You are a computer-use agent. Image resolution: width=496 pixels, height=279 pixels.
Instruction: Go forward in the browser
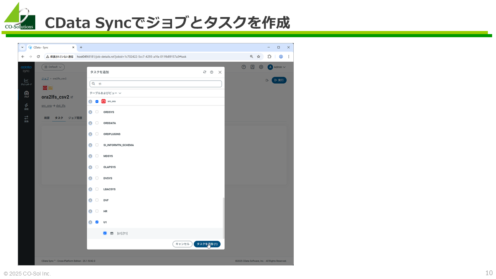pos(30,57)
